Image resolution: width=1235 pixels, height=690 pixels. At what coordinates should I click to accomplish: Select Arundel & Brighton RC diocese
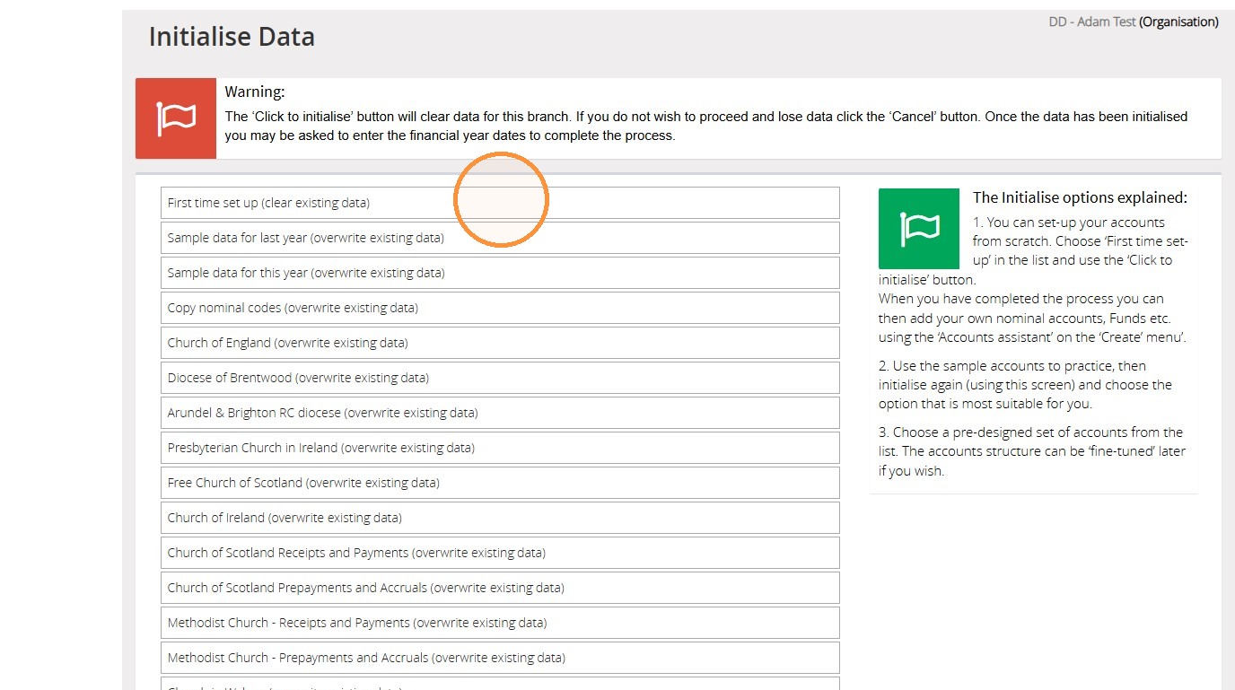pyautogui.click(x=500, y=413)
